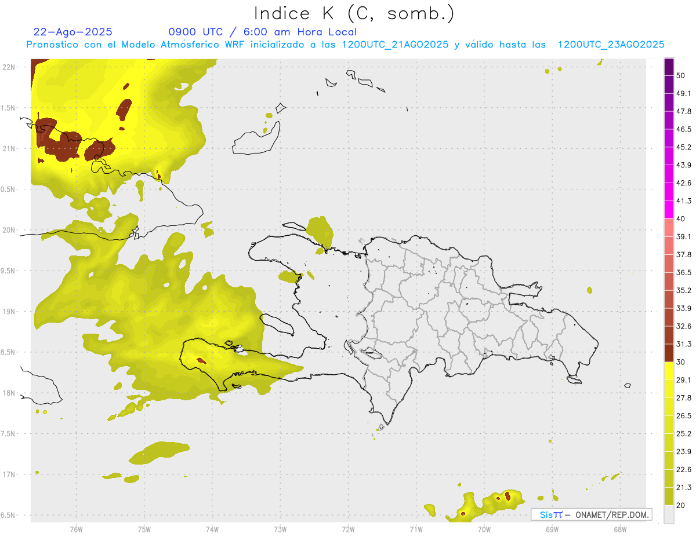Click the initialization stamp "1200UTC_21AGO2025"
The image size is (696, 537).
(396, 45)
